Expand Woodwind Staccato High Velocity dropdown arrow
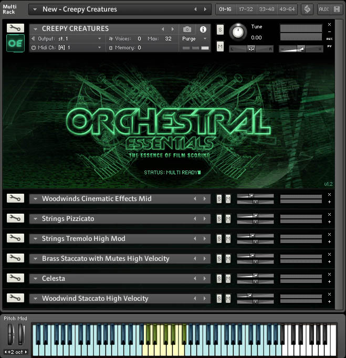The height and width of the screenshot is (358, 346). tap(35, 298)
